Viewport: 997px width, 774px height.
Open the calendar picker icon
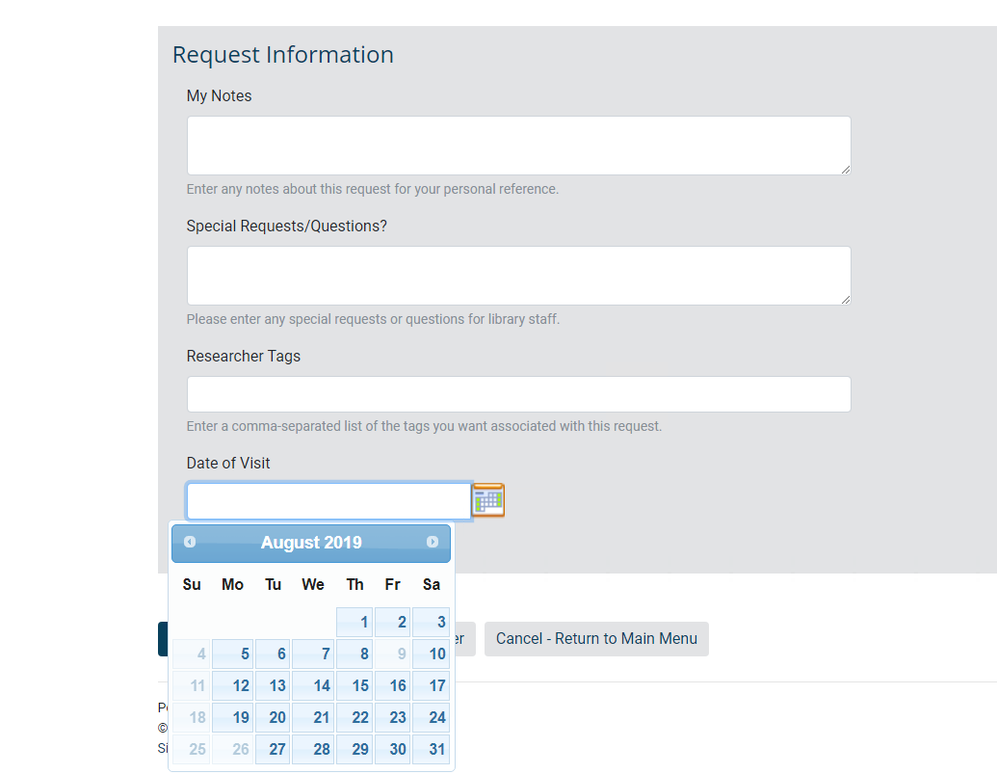coord(487,499)
